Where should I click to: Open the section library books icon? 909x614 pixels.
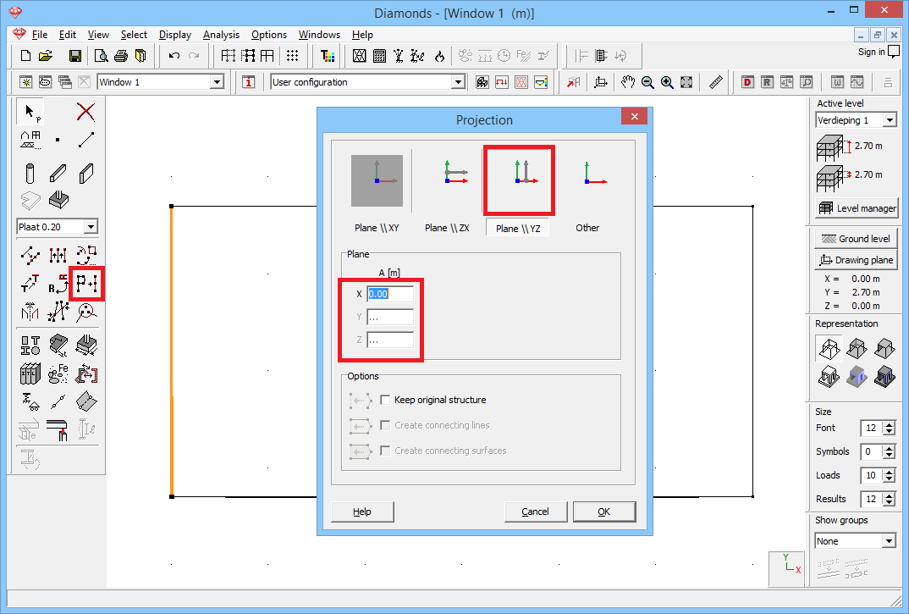(x=30, y=373)
